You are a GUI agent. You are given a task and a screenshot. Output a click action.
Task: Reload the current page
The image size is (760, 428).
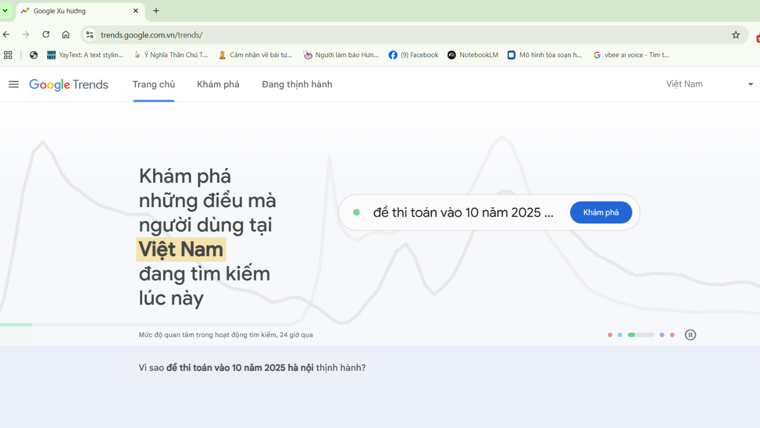[x=46, y=34]
